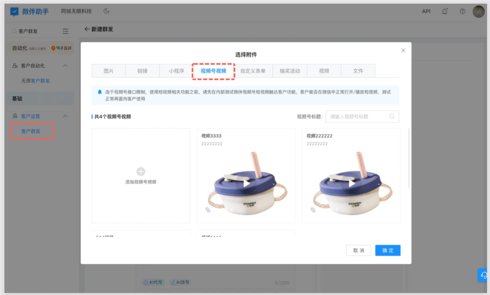Collapse the 客户自动化 section
This screenshot has width=490, height=295.
point(66,66)
